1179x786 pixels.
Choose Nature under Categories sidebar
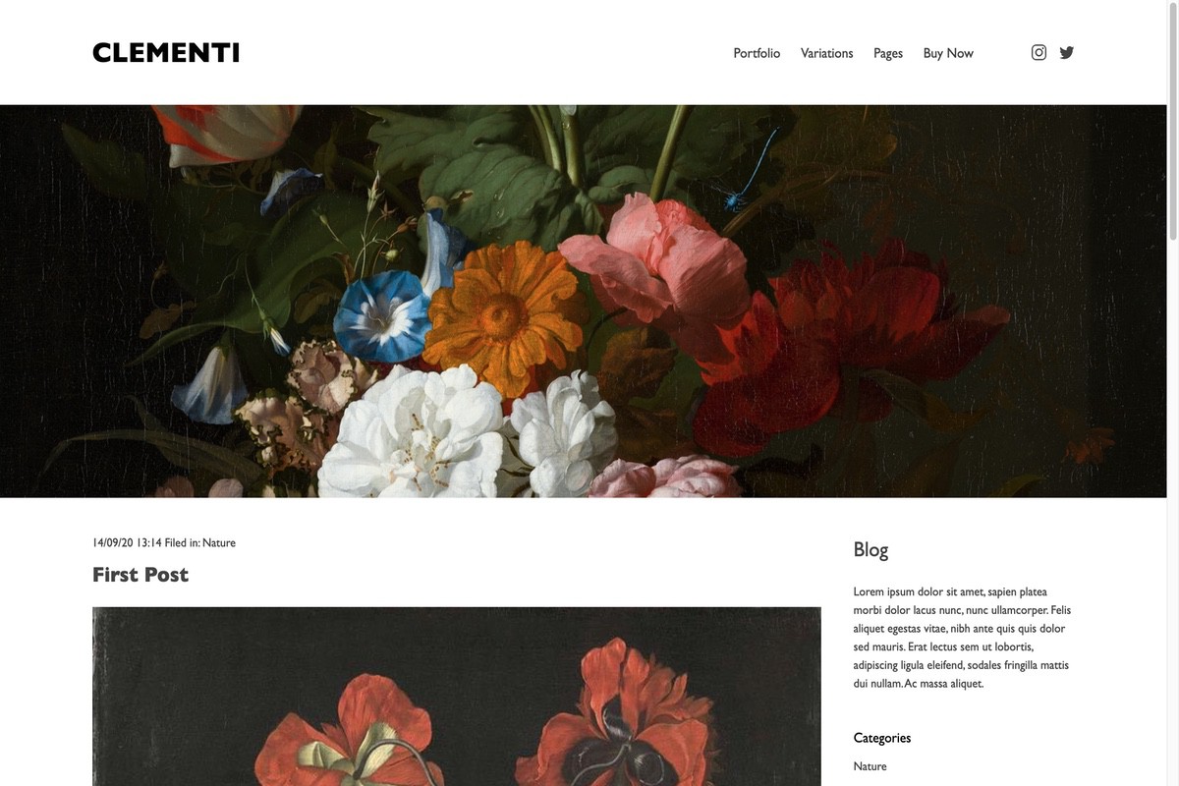coord(870,766)
